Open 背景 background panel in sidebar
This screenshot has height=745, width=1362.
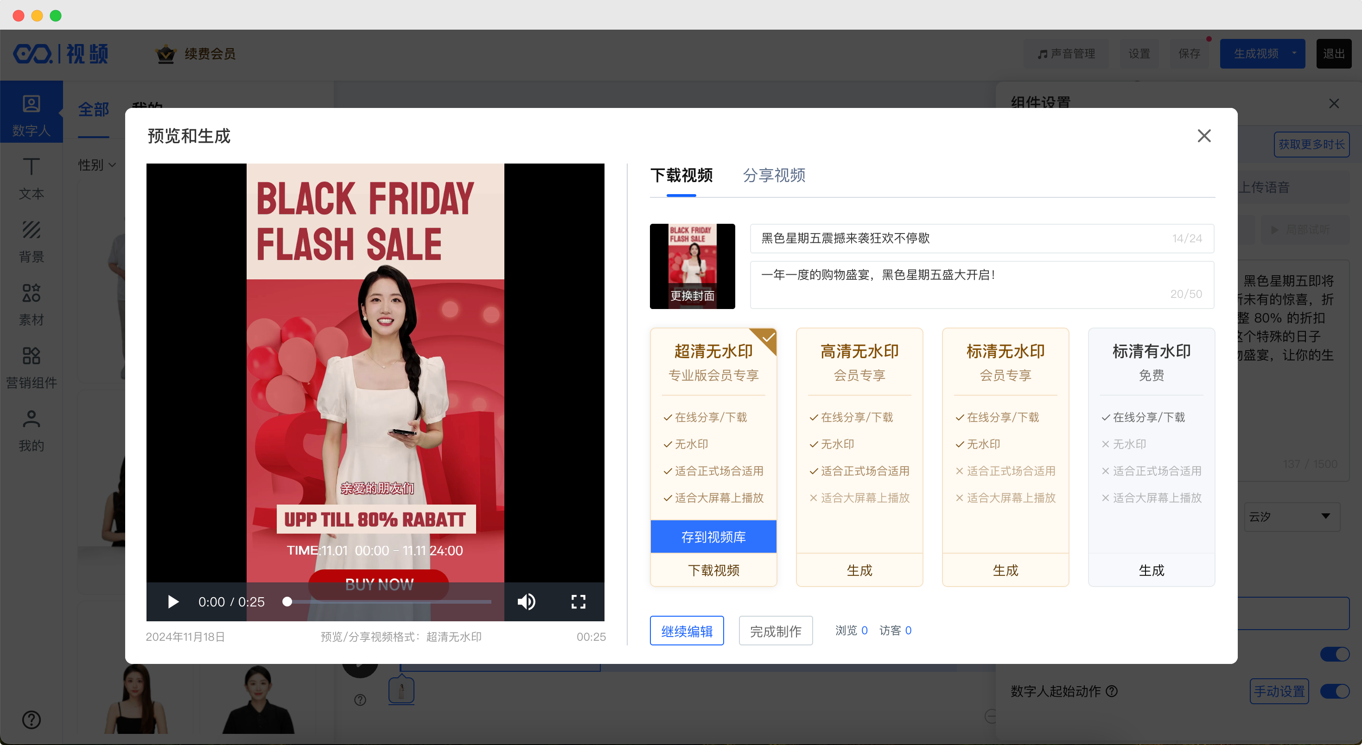[x=31, y=241]
